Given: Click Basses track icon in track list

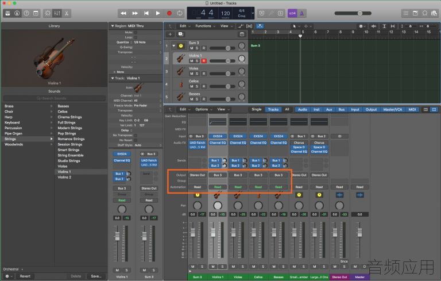Looking at the screenshot, I should pos(180,97).
